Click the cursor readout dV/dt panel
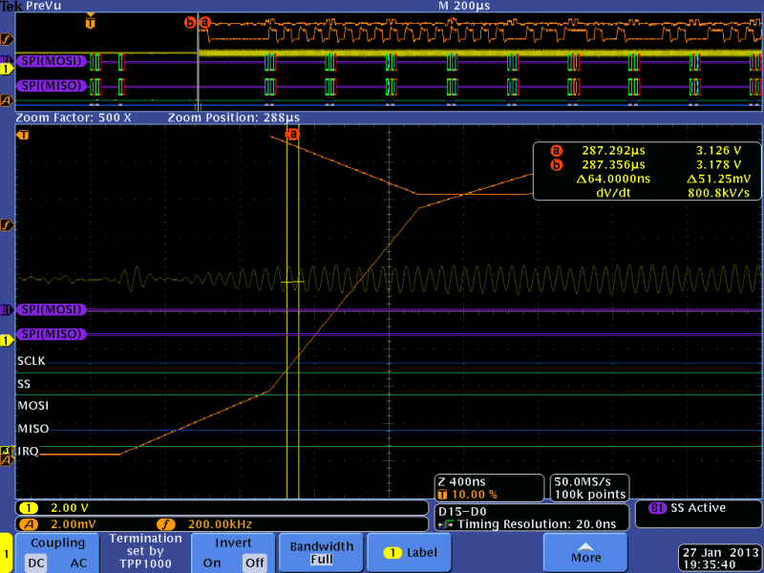Image resolution: width=764 pixels, height=573 pixels. tap(647, 171)
